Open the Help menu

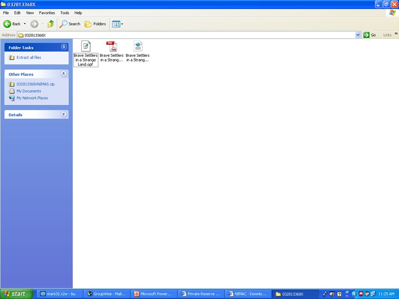[78, 13]
